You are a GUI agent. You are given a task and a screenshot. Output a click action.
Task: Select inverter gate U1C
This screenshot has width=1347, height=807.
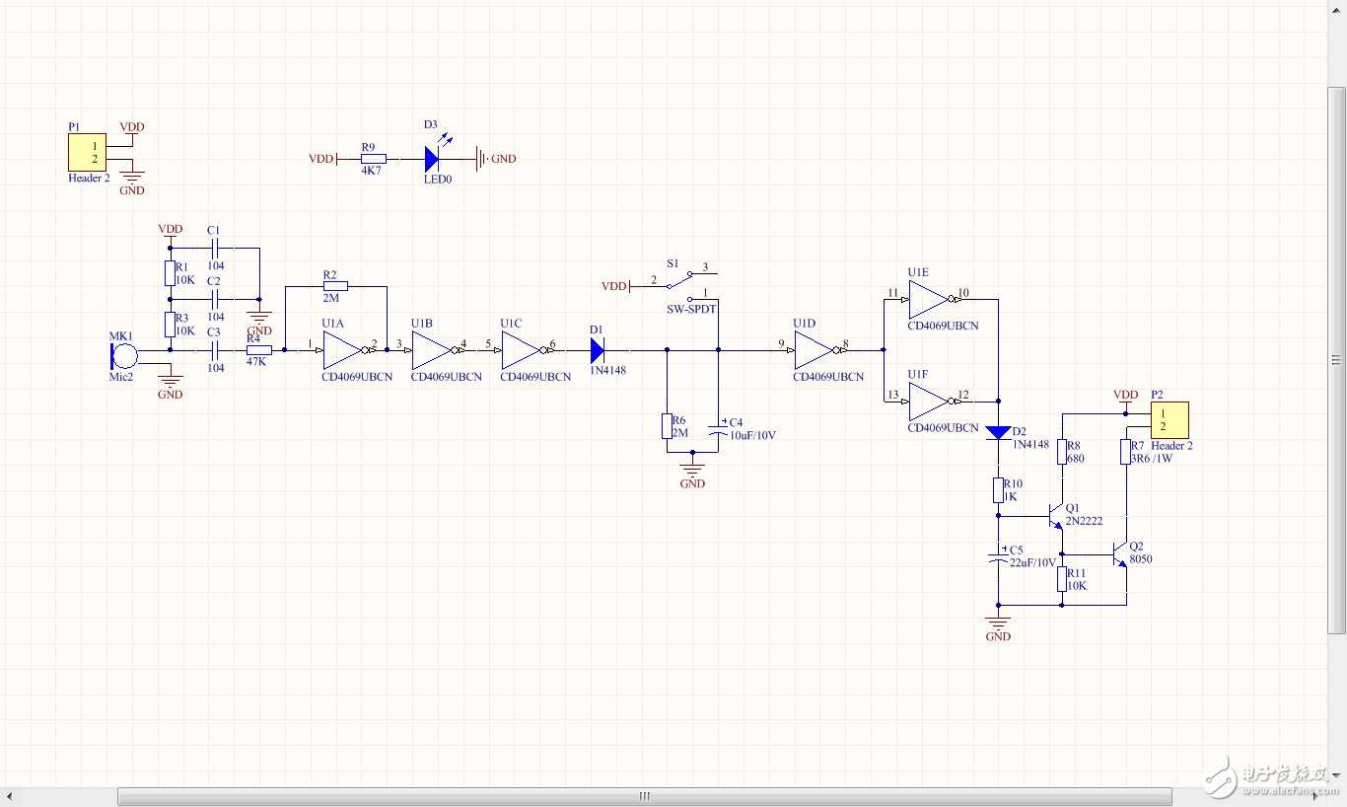523,350
